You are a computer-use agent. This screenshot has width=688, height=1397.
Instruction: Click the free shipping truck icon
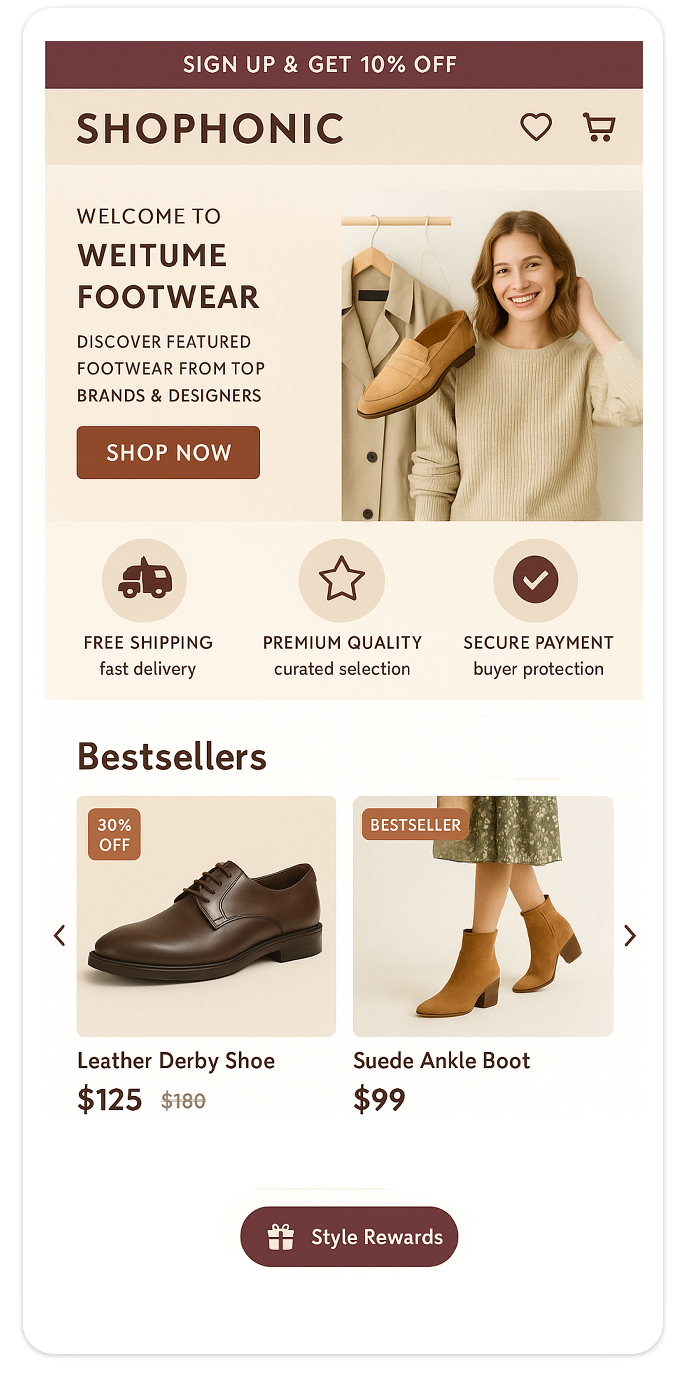(x=144, y=580)
